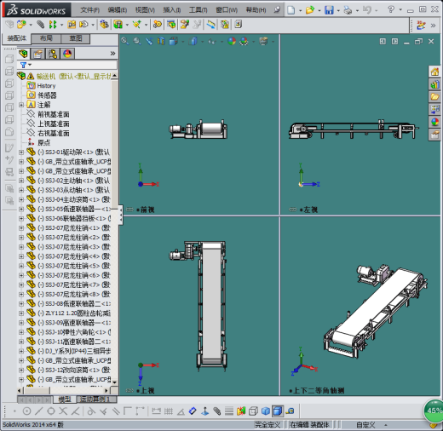
Task: Click the green 45% progress indicator circle
Action: click(434, 411)
